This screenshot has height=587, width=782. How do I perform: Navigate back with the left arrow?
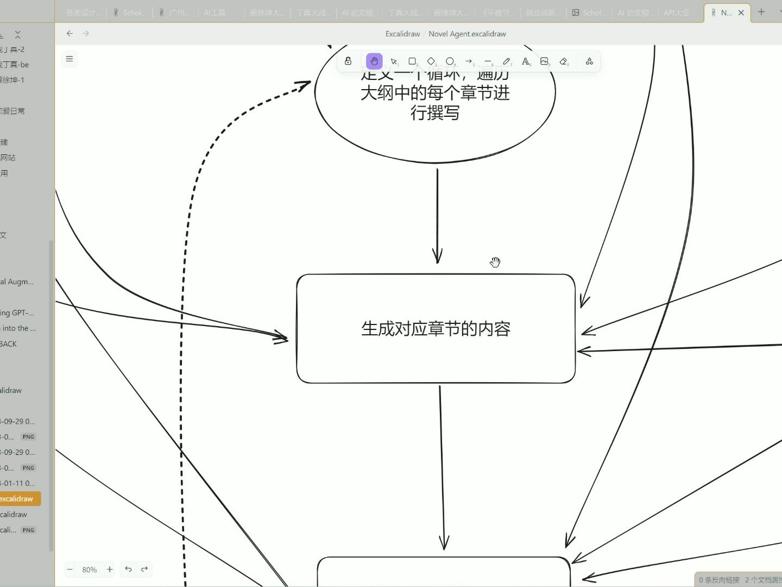point(70,34)
